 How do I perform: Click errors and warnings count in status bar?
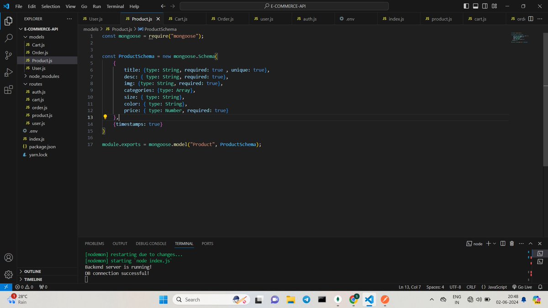[24, 287]
